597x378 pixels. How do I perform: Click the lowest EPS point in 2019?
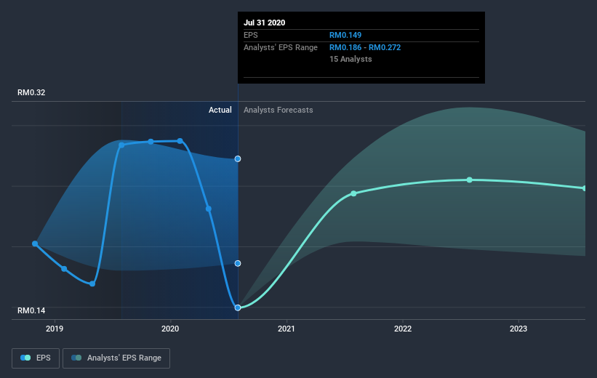point(92,283)
